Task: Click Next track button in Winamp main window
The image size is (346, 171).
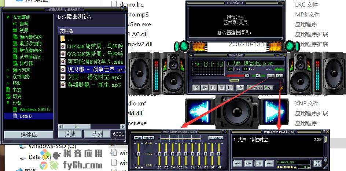Action: (230, 88)
